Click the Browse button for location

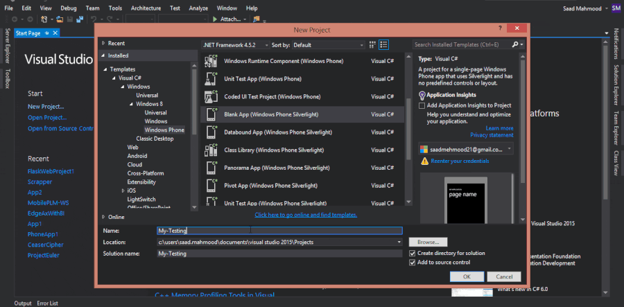pos(428,242)
